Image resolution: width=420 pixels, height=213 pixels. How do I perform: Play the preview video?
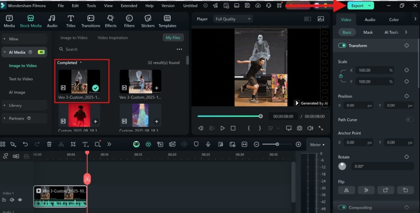point(222,128)
